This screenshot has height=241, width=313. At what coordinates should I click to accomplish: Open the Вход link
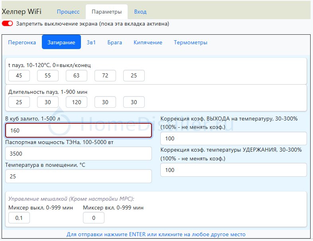click(x=140, y=12)
